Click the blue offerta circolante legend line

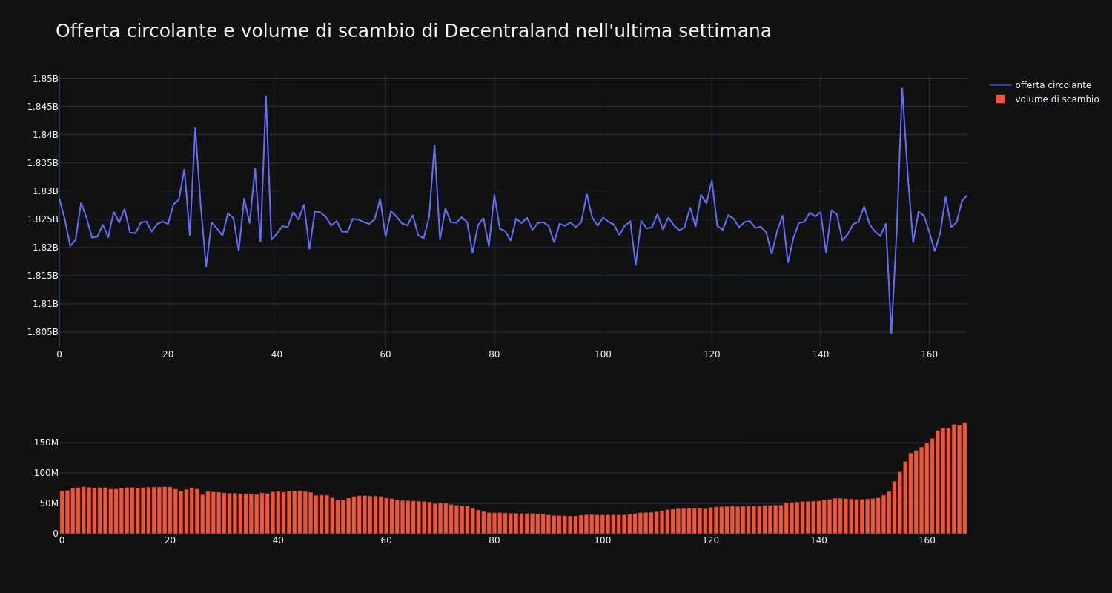click(x=1000, y=85)
